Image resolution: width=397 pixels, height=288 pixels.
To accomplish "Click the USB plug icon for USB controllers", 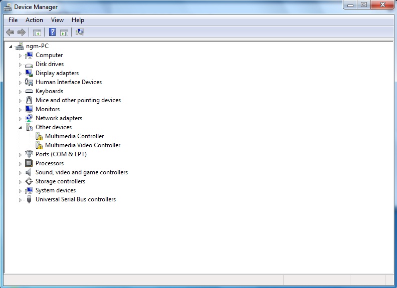I will point(29,199).
